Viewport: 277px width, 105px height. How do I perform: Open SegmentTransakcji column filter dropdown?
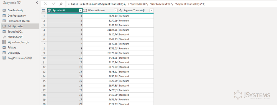click(152, 11)
